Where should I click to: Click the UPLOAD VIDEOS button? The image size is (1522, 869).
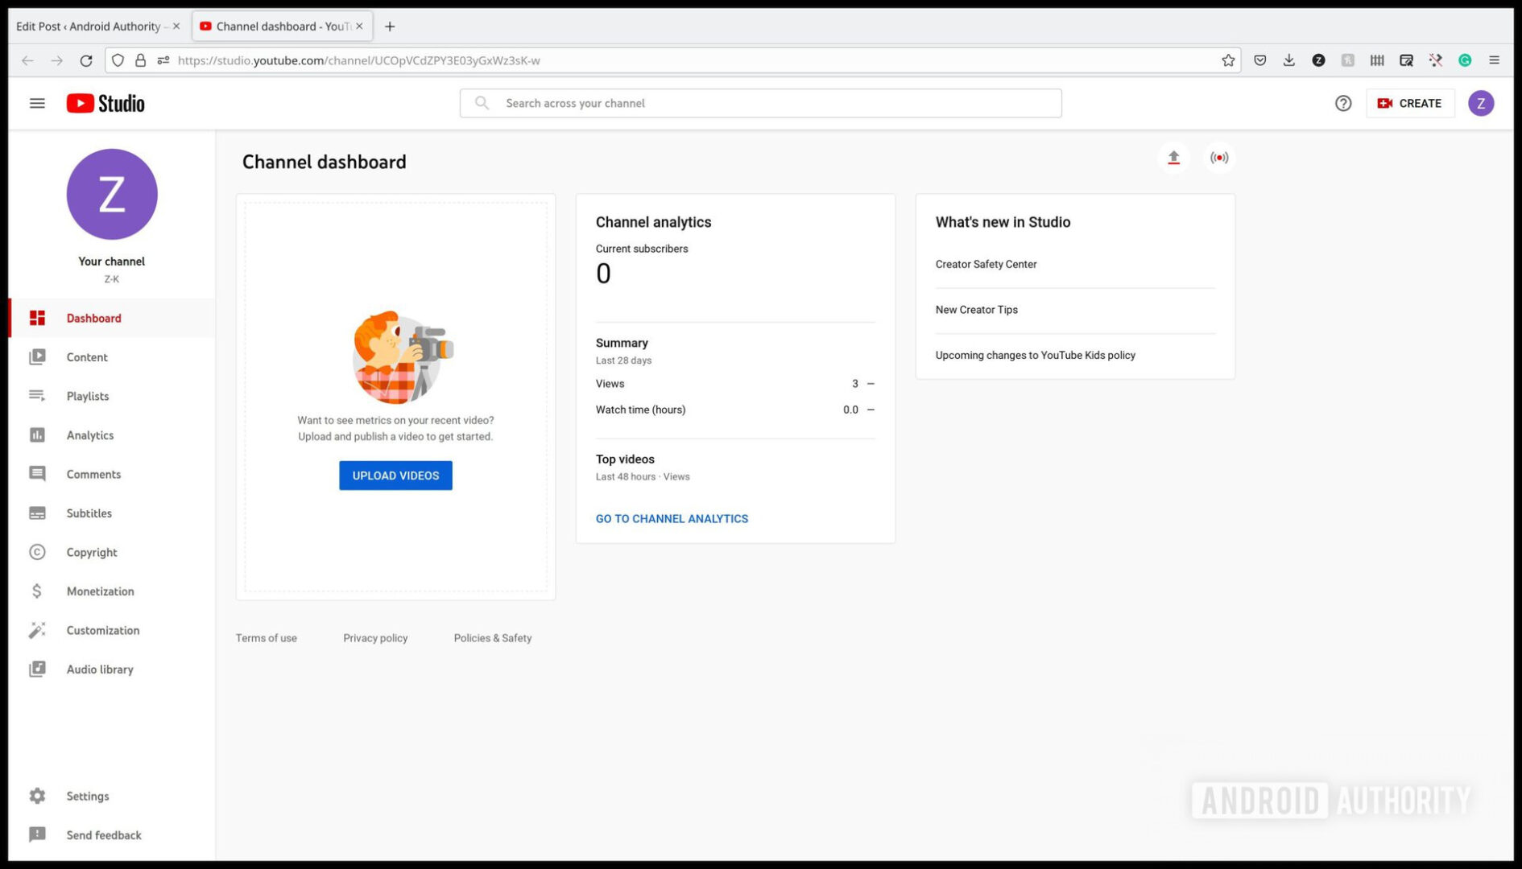point(395,475)
